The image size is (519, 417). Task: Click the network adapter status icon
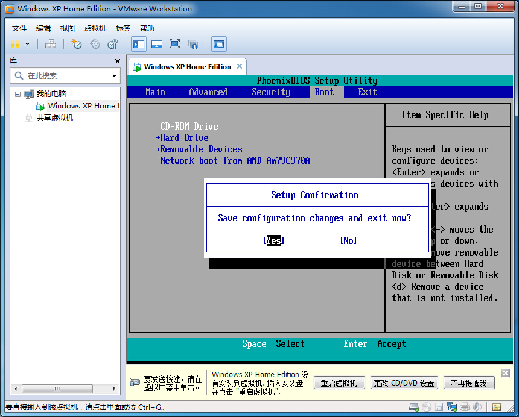(x=451, y=407)
